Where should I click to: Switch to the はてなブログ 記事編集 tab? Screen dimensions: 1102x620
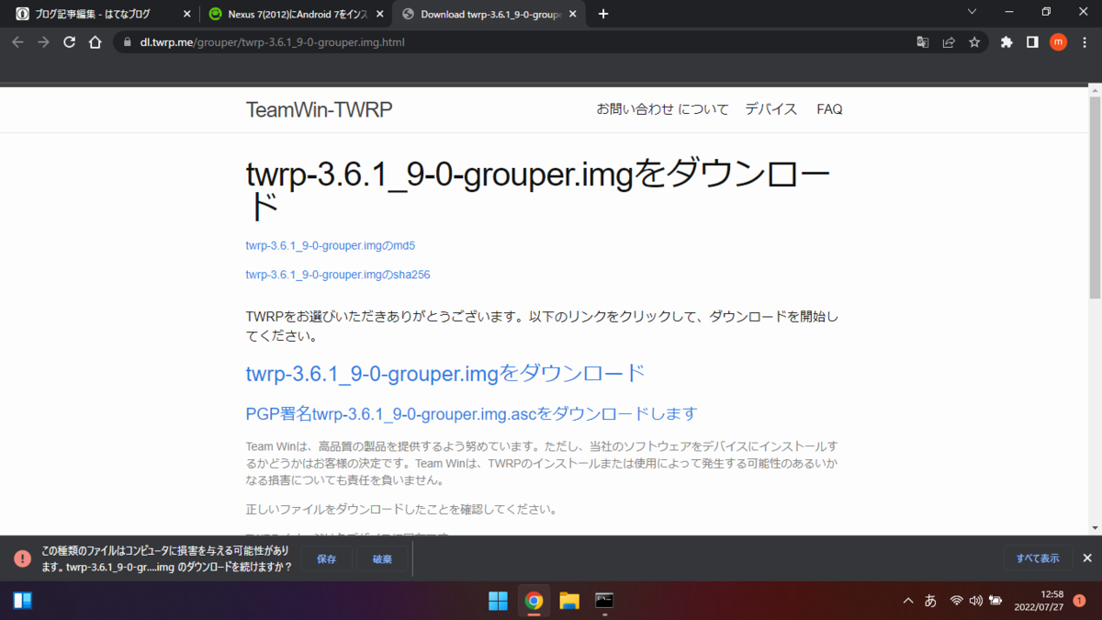click(x=92, y=14)
